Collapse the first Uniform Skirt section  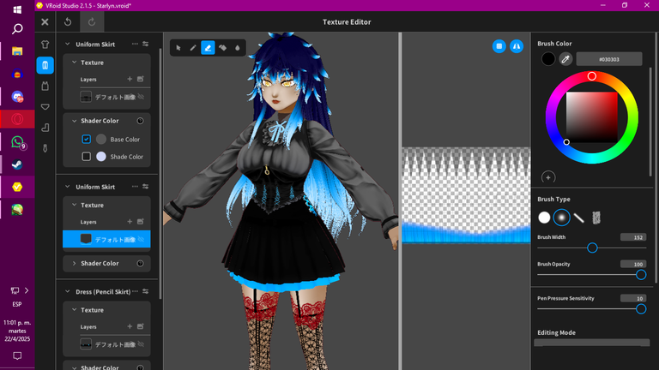coord(67,44)
